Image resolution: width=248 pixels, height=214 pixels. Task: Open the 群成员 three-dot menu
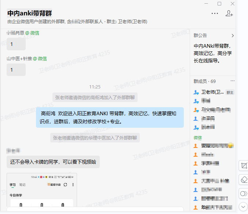point(232,81)
